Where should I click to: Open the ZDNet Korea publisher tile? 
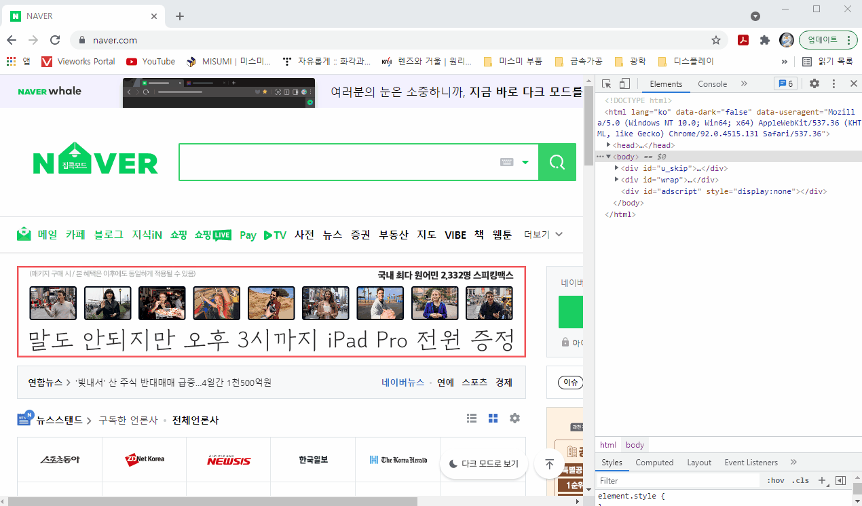[x=145, y=460]
